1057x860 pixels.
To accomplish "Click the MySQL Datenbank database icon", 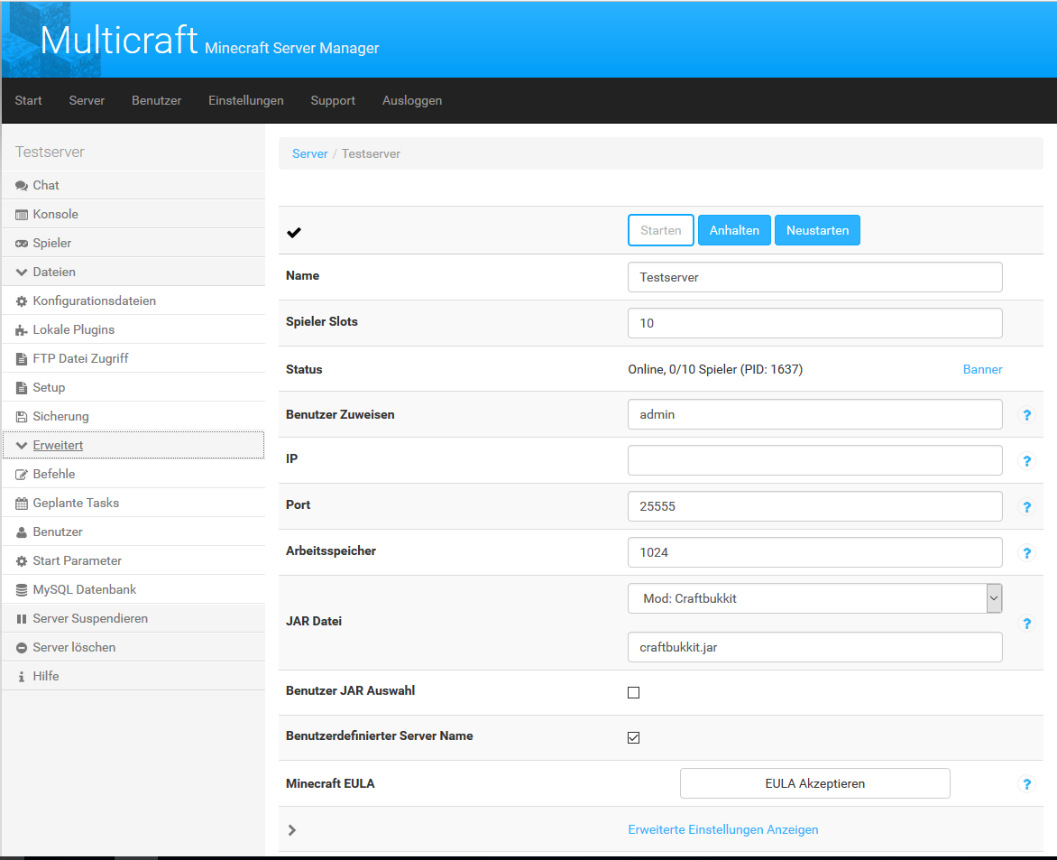I will pos(22,590).
